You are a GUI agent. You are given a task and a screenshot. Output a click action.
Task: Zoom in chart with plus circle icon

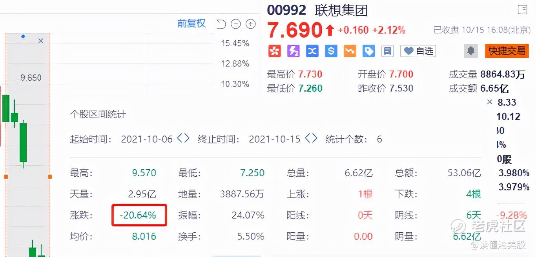(x=250, y=24)
